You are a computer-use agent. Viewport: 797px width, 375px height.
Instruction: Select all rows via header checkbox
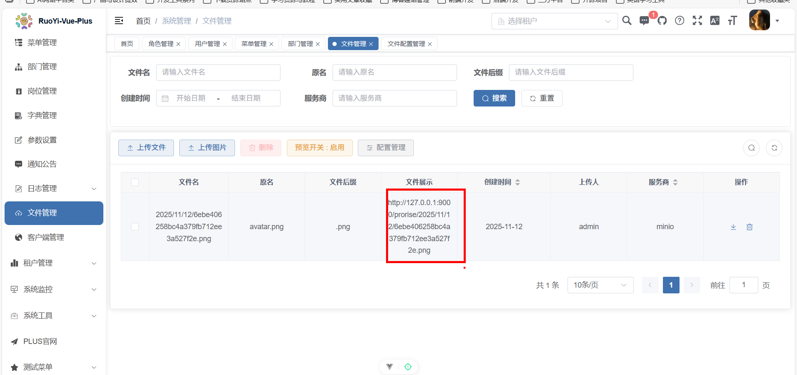click(x=135, y=182)
